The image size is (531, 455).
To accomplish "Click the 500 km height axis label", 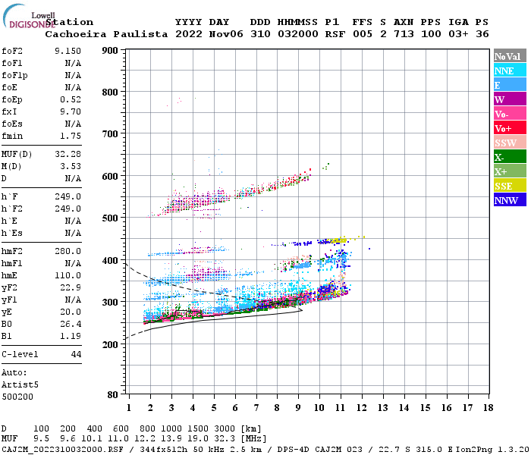I will pyautogui.click(x=110, y=218).
